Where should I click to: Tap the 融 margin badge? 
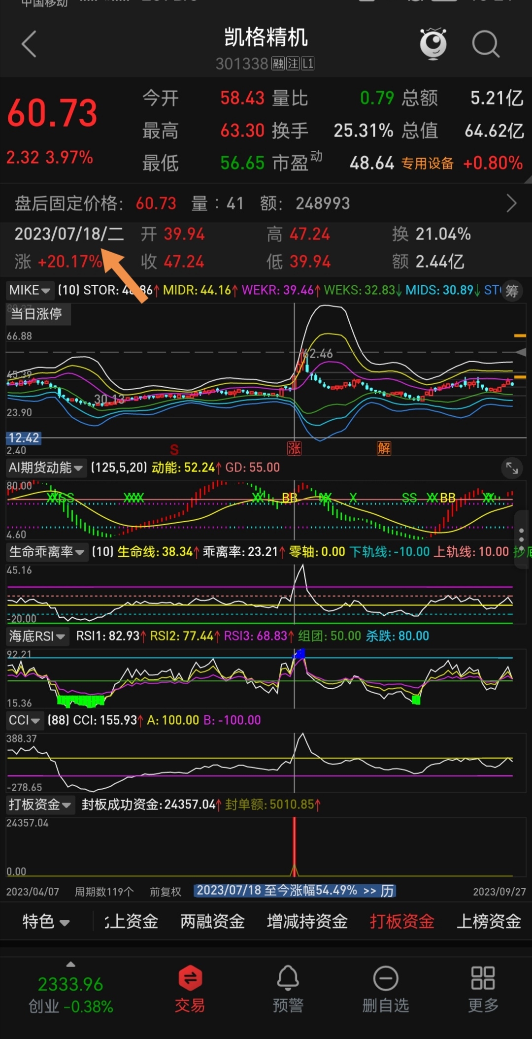[x=278, y=64]
